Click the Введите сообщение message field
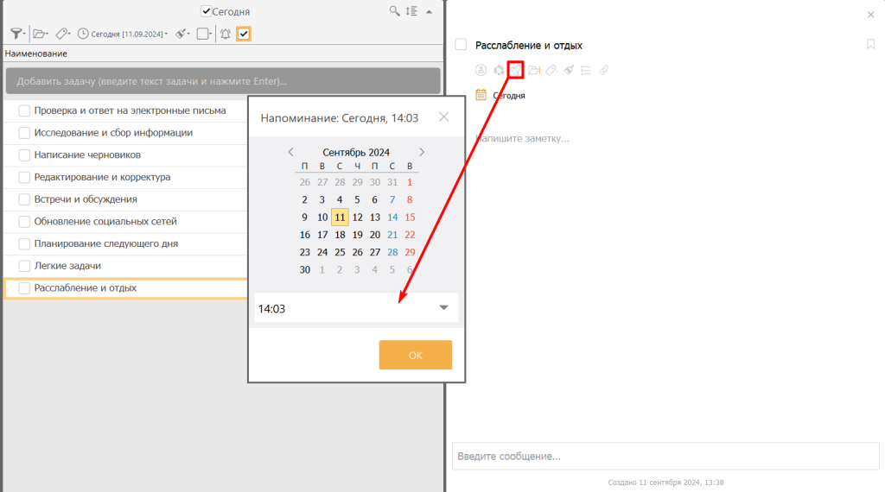The height and width of the screenshot is (492, 885). [664, 456]
